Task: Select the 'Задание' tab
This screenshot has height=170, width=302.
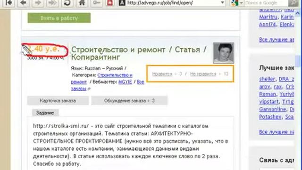Action: coord(45,113)
